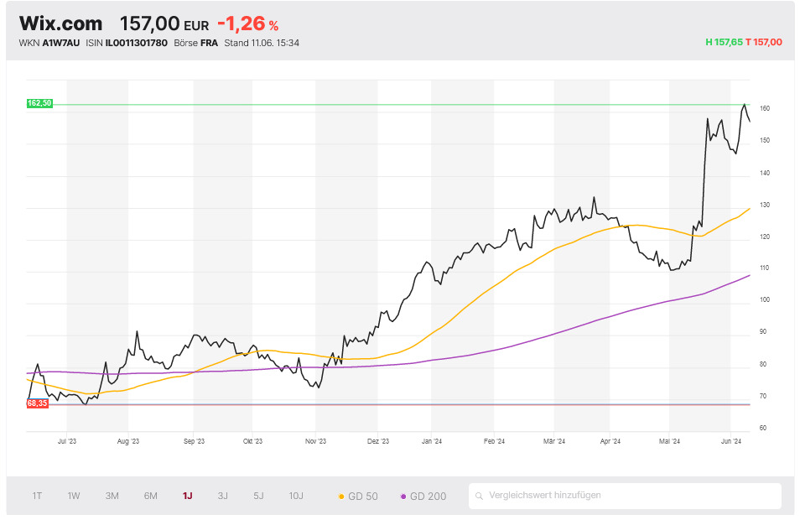
Task: Click the Aug '23 axis label
Action: click(x=128, y=441)
